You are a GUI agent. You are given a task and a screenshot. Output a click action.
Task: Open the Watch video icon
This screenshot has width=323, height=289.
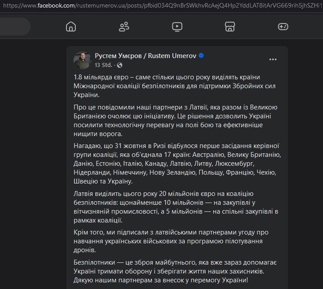[x=177, y=27]
